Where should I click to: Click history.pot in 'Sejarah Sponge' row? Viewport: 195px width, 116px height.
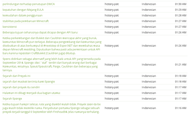[112, 99]
